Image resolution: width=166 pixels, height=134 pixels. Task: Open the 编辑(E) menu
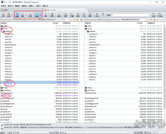tap(17, 6)
